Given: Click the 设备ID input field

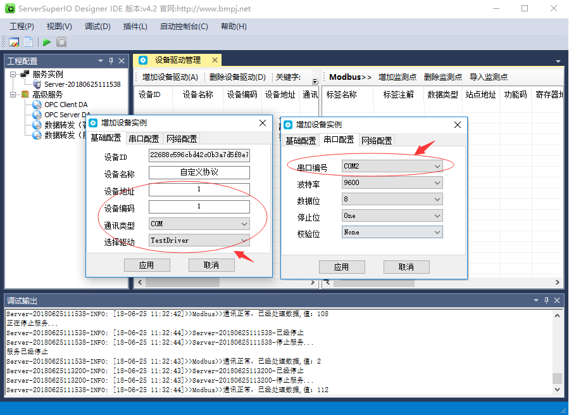Looking at the screenshot, I should 199,155.
